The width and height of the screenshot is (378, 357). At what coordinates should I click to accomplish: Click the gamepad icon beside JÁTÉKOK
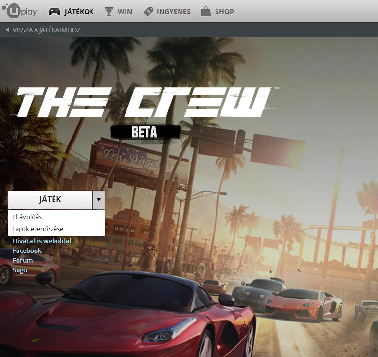pos(54,11)
